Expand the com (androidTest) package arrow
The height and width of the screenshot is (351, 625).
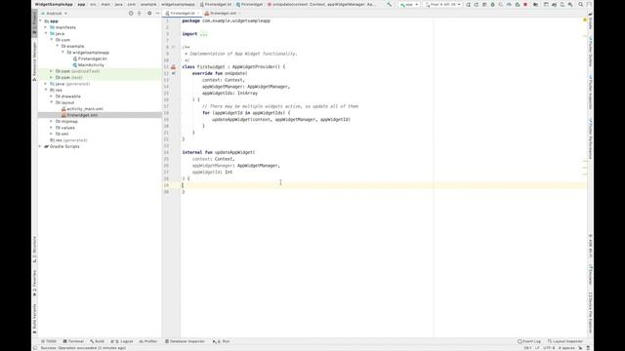(52, 71)
